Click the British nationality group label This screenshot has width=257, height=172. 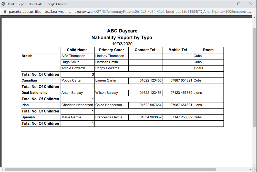27,56
